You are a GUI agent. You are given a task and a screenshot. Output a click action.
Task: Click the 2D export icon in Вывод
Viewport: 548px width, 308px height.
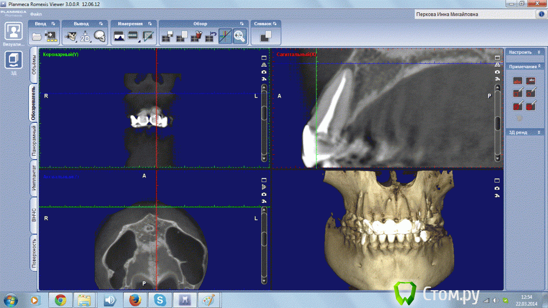click(85, 36)
